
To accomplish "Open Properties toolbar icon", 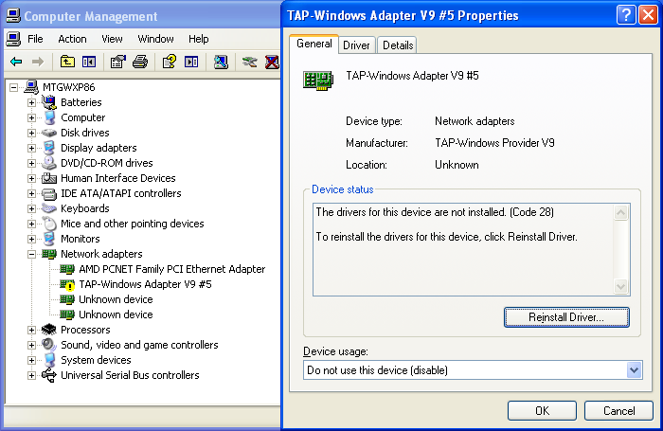I will 118,63.
